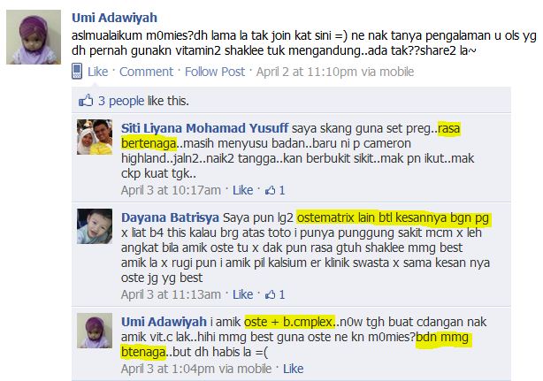Open the post author name Umi Adawiyah
543x381 pixels.
[114, 18]
